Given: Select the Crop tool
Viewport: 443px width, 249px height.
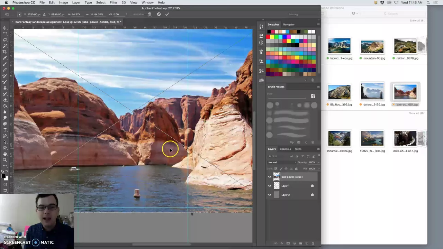Looking at the screenshot, I should [5, 52].
